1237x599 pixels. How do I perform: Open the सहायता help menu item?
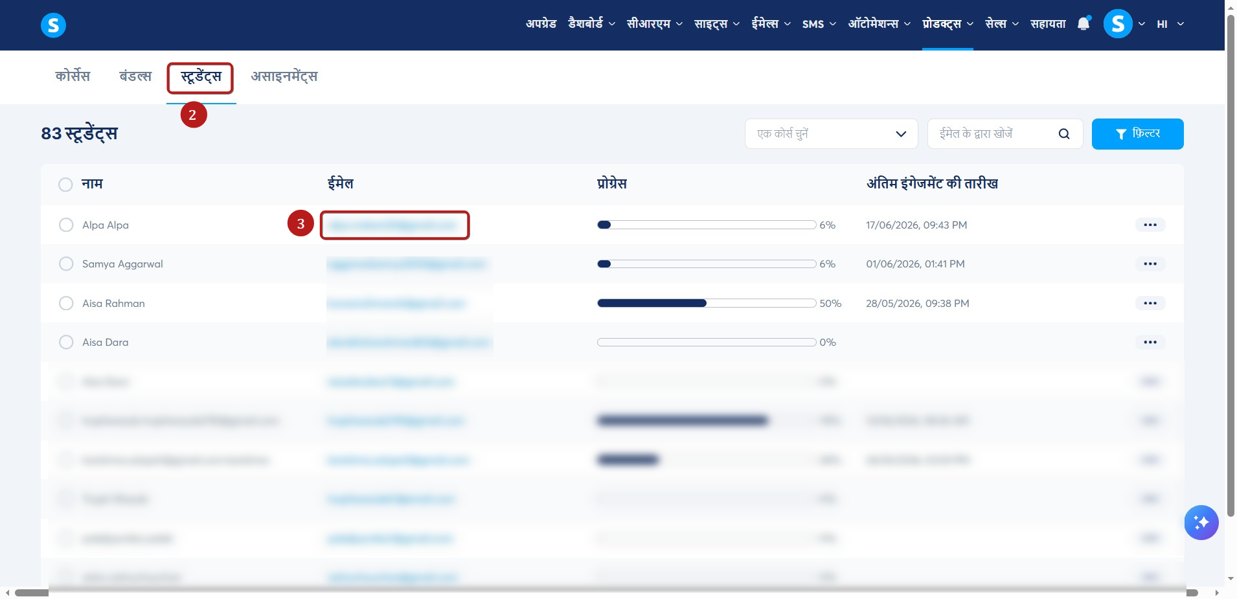pyautogui.click(x=1048, y=24)
